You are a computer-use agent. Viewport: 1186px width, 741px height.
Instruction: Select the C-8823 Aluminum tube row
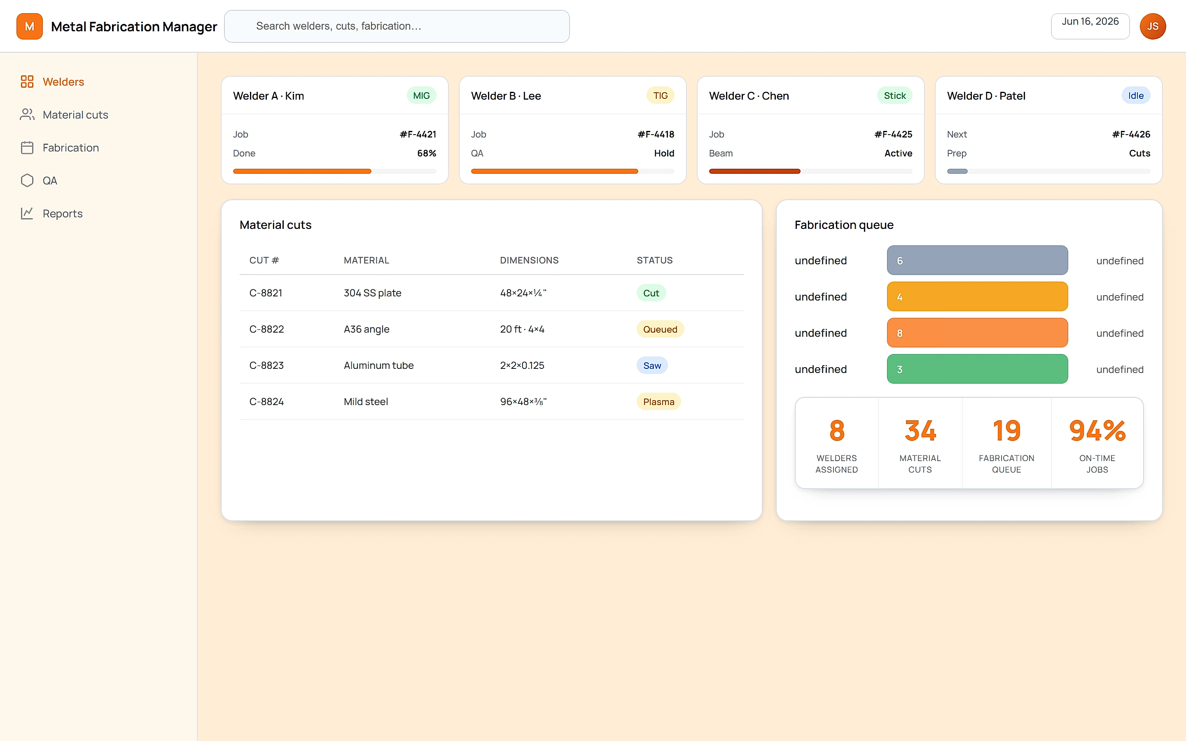coord(491,366)
